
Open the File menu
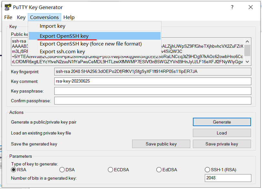(x=8, y=17)
